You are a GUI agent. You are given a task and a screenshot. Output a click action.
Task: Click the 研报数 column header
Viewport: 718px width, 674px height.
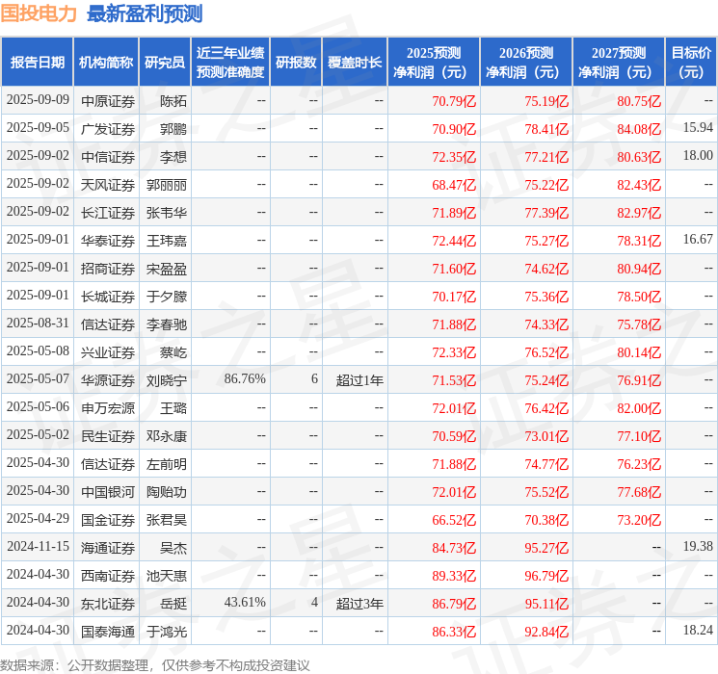tap(296, 63)
